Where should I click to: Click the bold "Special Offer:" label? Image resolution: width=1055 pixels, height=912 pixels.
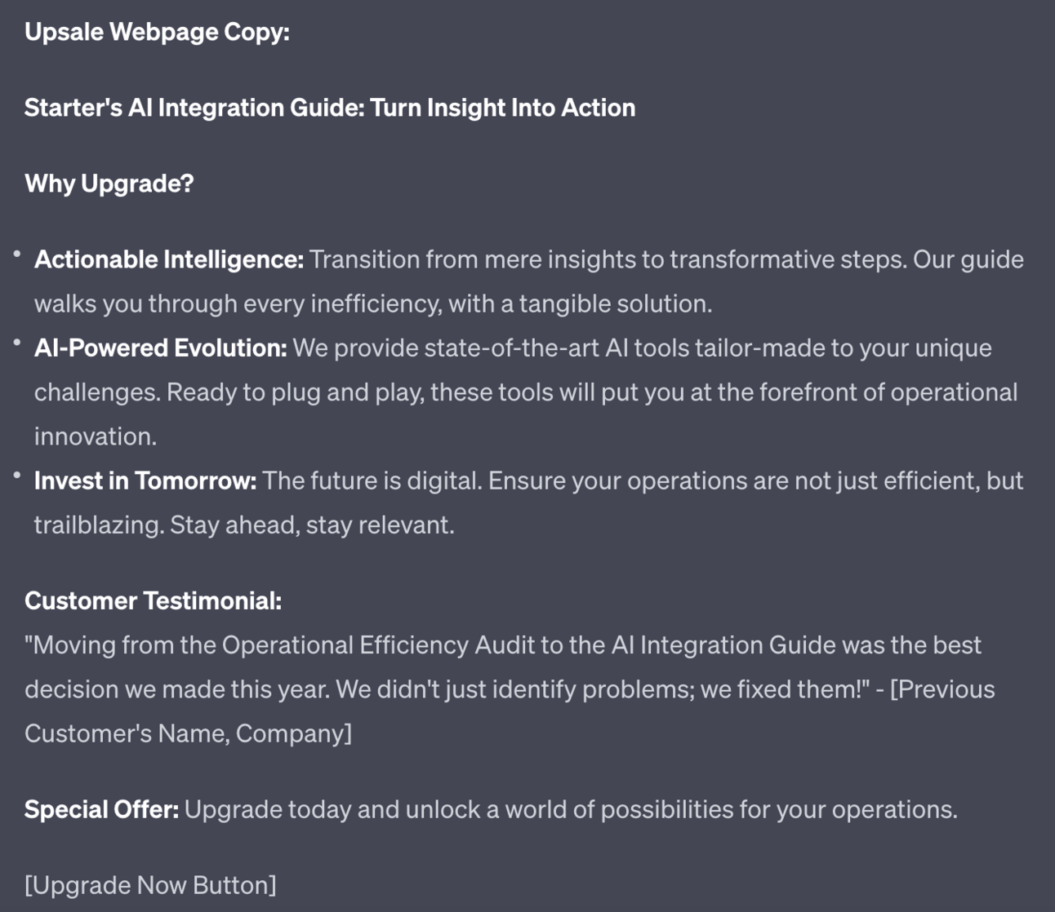tap(101, 809)
